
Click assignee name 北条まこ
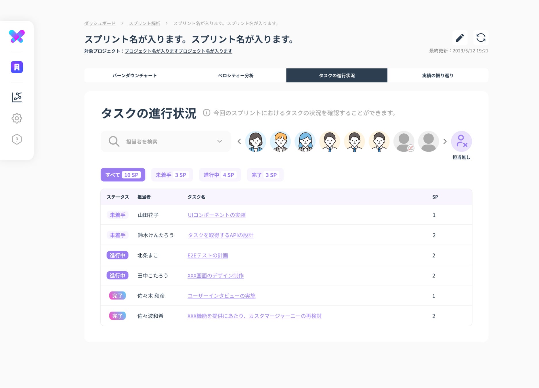[148, 255]
